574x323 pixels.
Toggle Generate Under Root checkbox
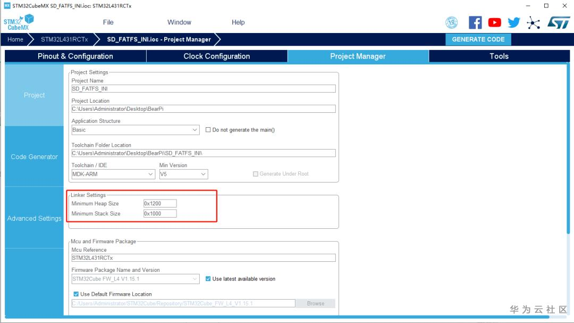pyautogui.click(x=256, y=174)
